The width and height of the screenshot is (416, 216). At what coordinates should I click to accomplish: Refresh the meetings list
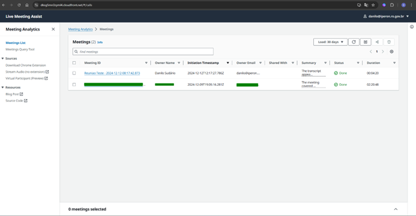[x=354, y=42]
